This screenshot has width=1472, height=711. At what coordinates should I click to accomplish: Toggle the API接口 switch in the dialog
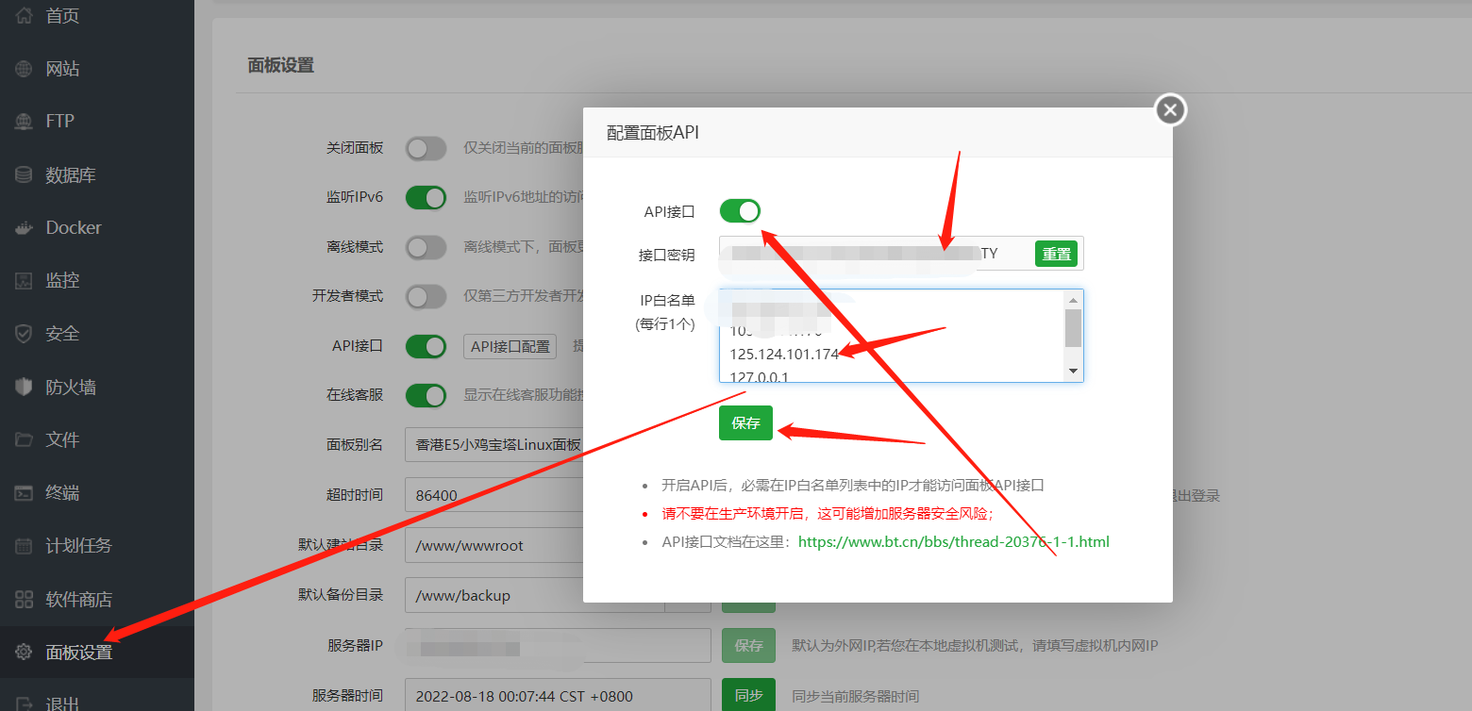click(x=740, y=210)
